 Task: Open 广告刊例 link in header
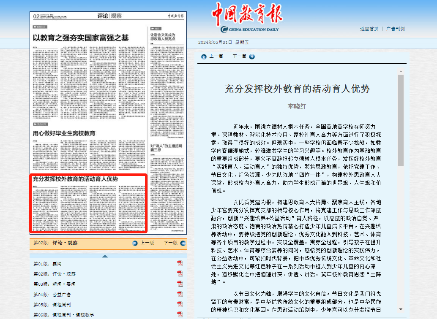[x=395, y=29]
